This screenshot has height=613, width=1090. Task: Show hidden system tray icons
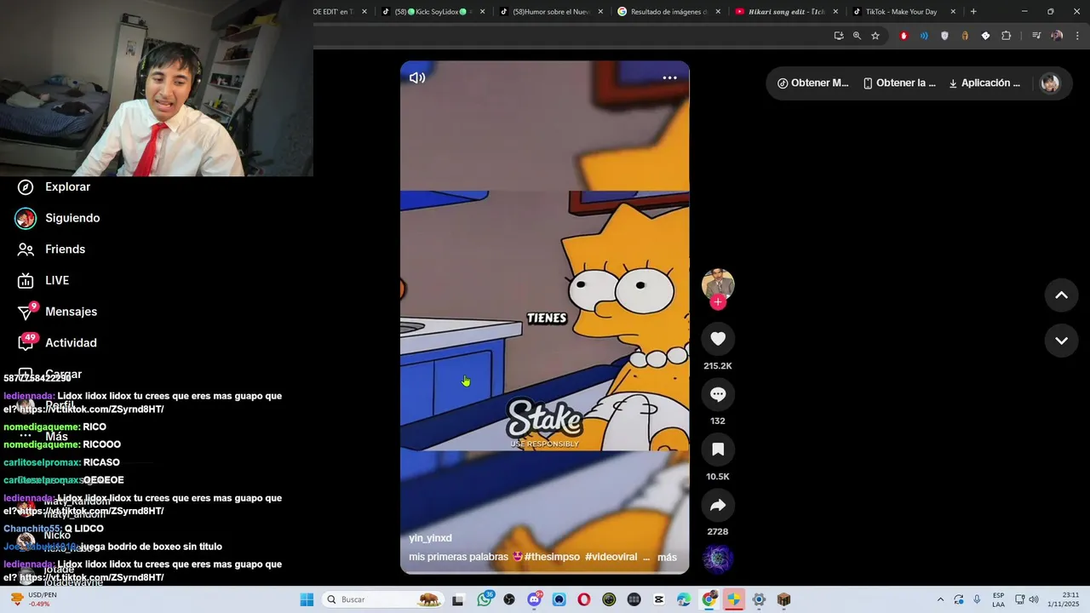940,599
